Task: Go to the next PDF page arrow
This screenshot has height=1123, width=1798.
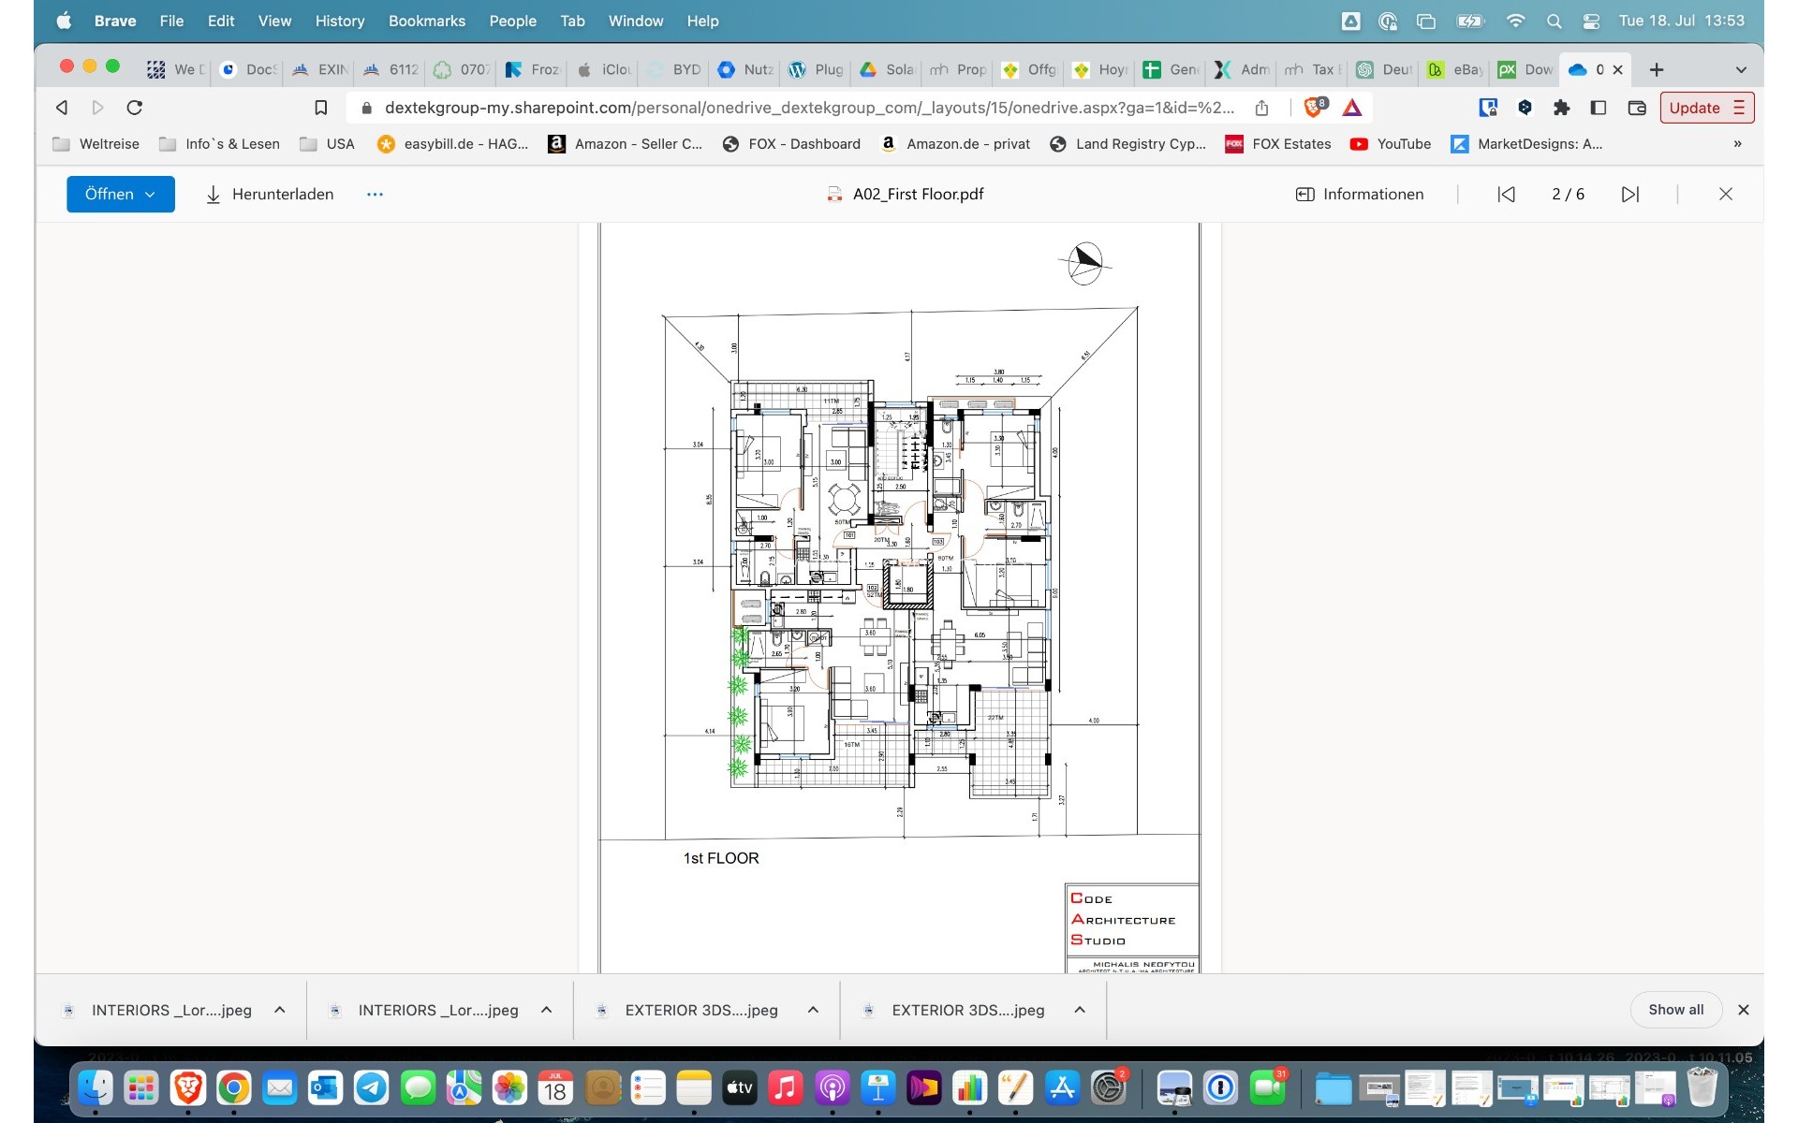Action: [x=1630, y=194]
